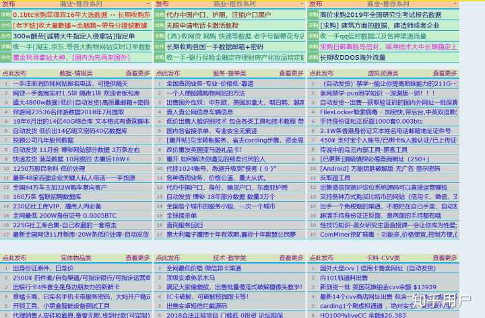Open 查看更多 for the 技术-教学类 section

pos(291,257)
